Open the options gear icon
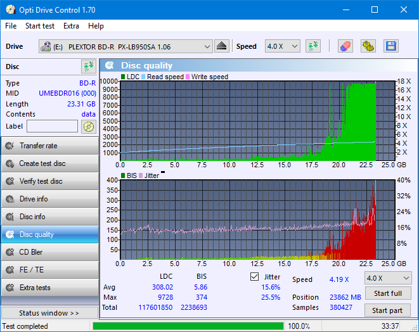The width and height of the screenshot is (419, 332). [x=368, y=46]
